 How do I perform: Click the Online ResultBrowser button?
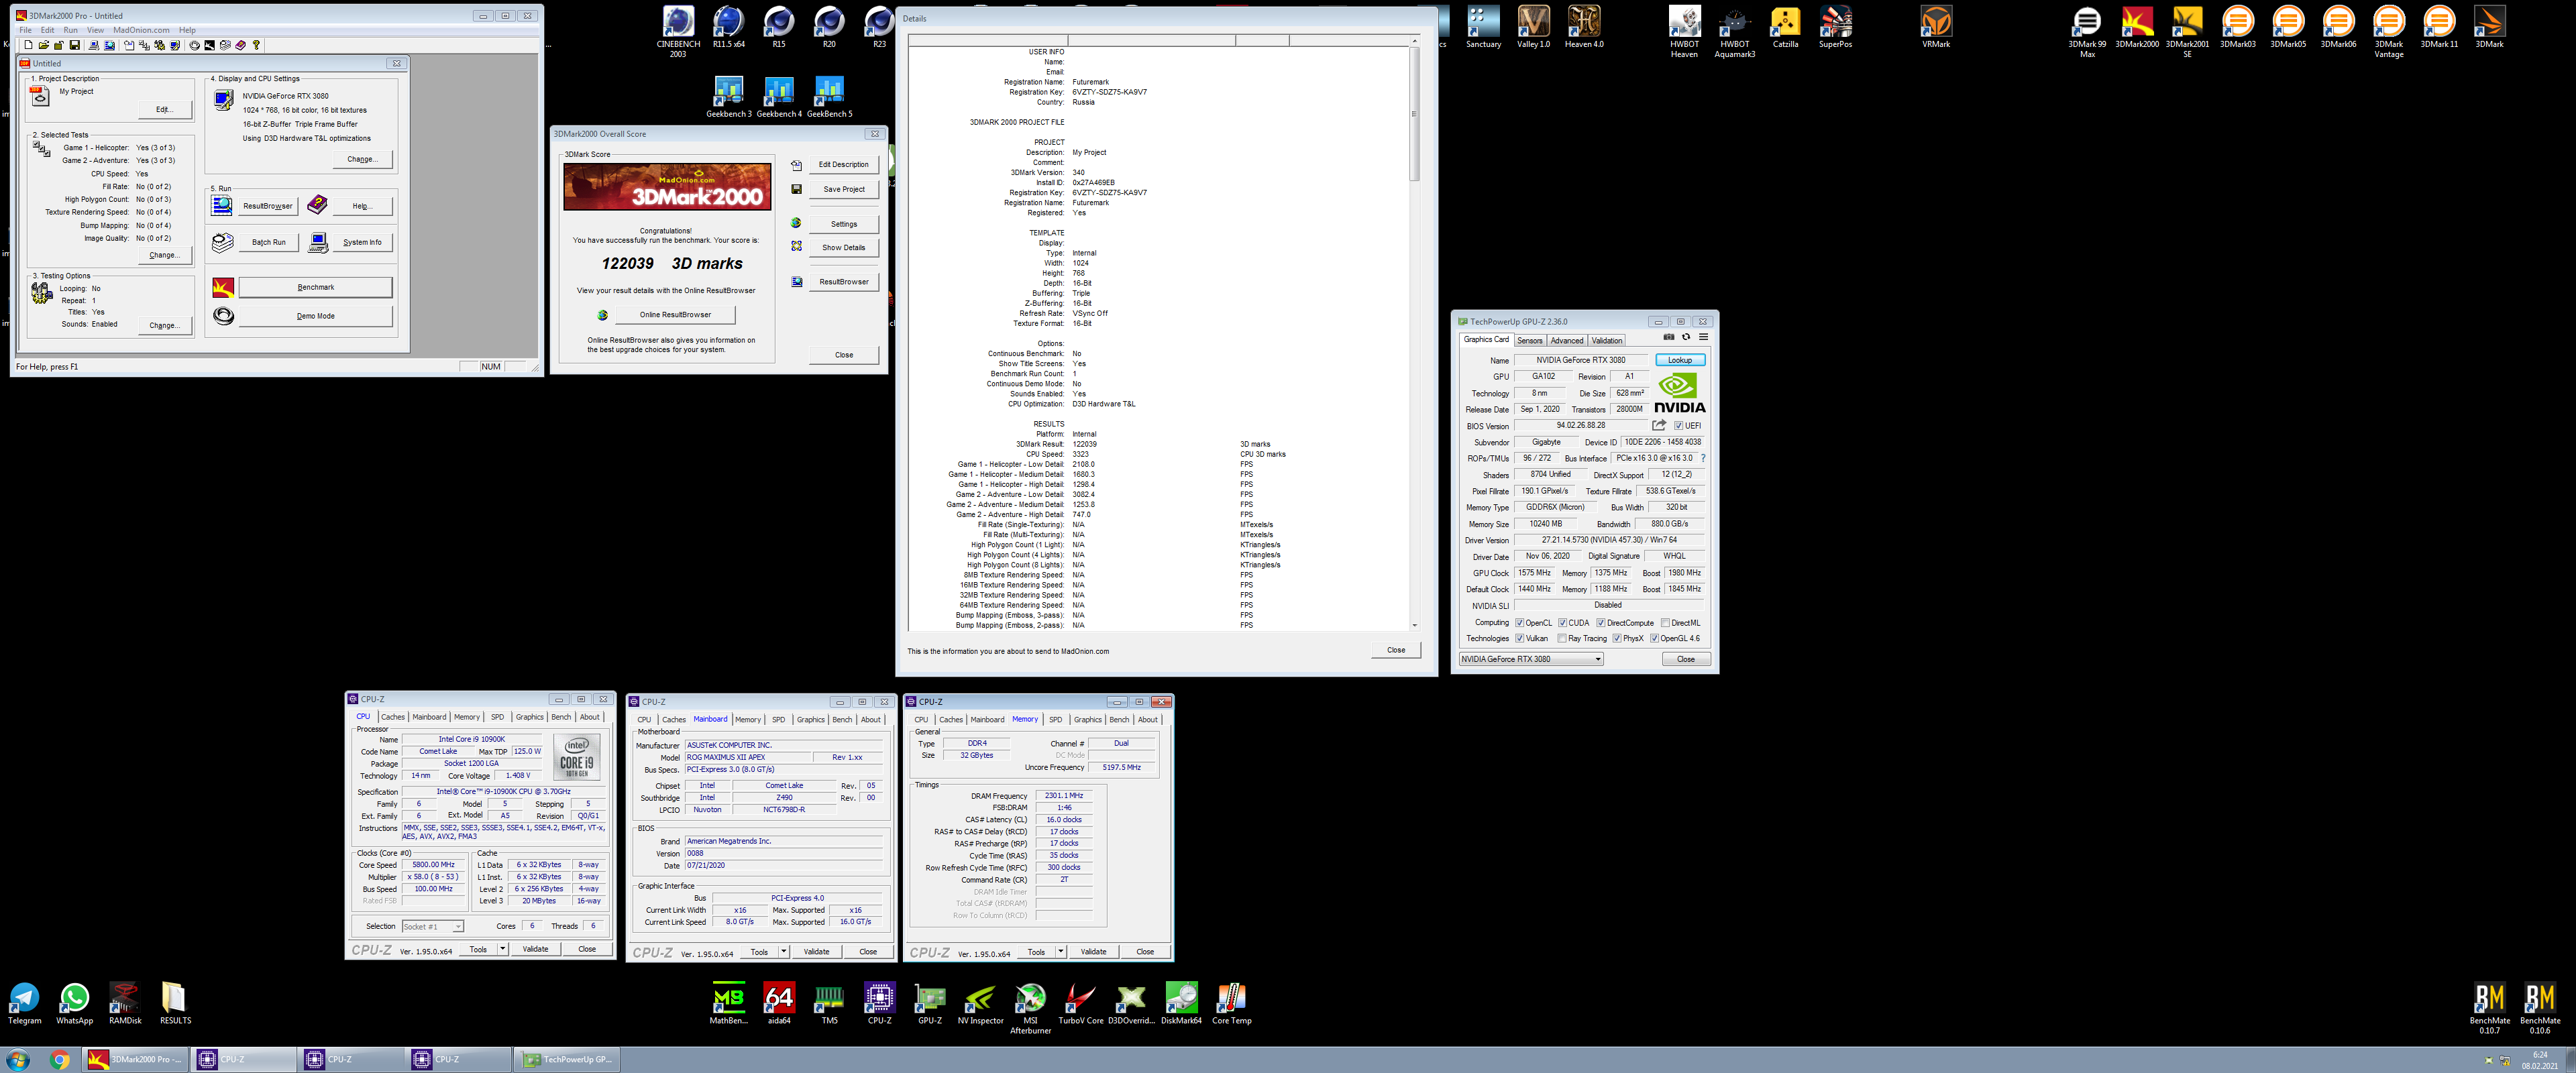click(675, 315)
